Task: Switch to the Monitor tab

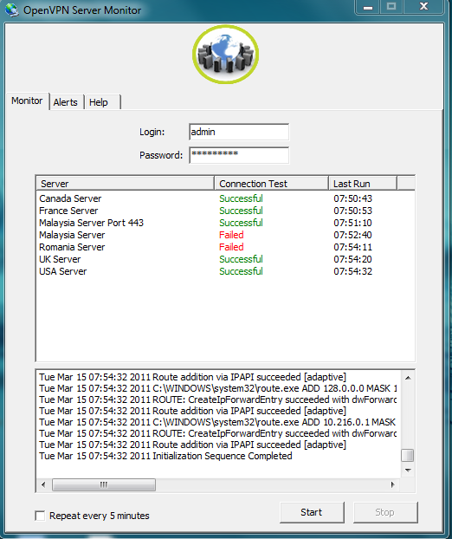Action: coord(27,101)
